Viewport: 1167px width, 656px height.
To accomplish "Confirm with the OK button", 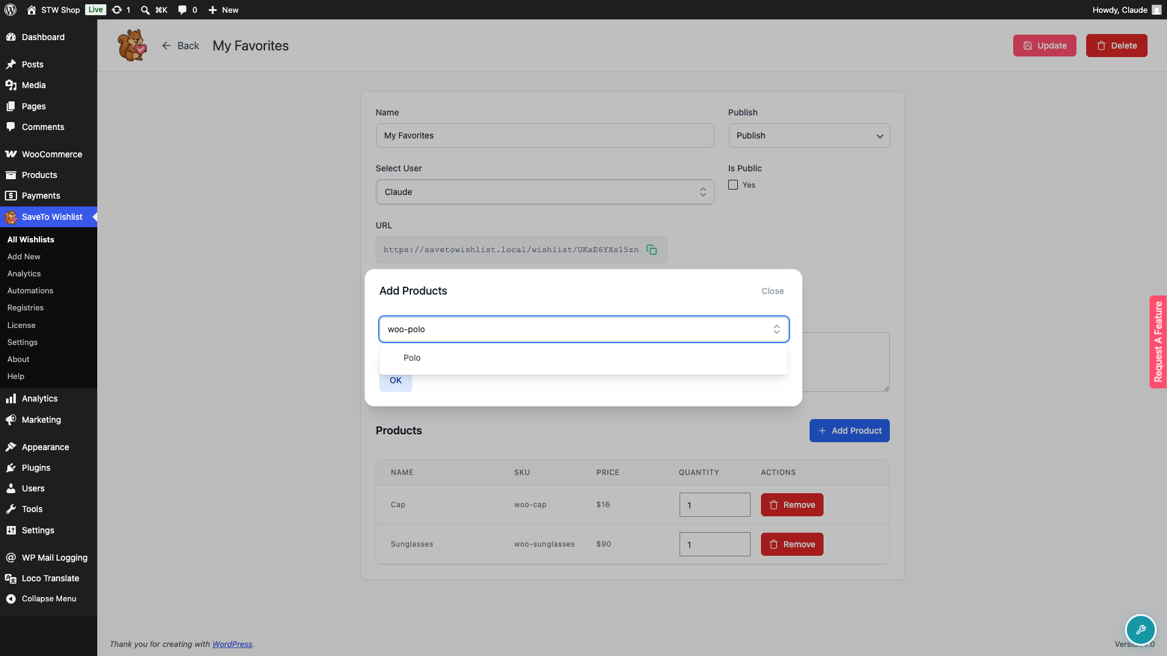I will [x=396, y=380].
